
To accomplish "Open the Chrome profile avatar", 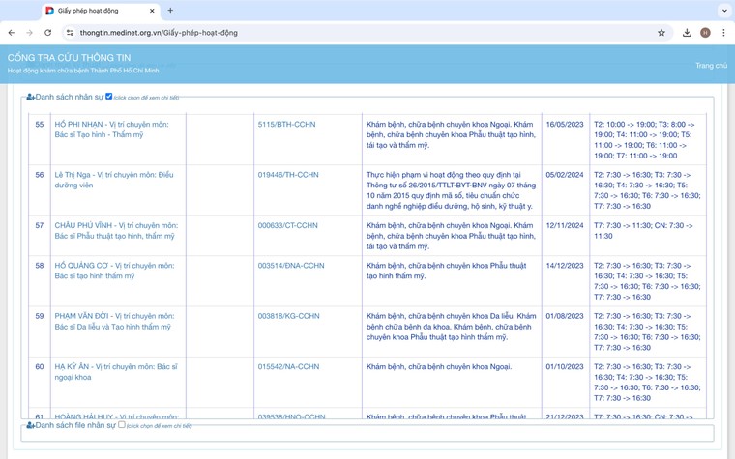I will click(705, 33).
